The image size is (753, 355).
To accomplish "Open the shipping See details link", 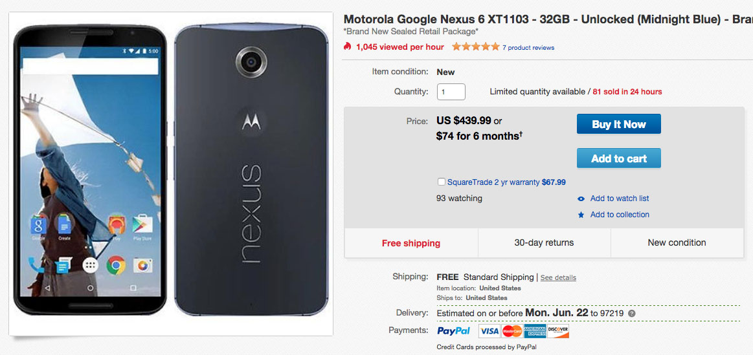I will point(558,278).
